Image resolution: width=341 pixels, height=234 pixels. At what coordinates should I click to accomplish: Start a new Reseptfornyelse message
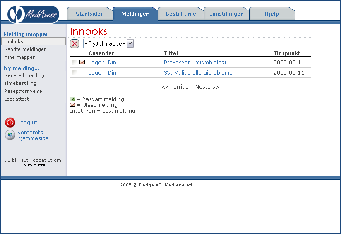pyautogui.click(x=23, y=91)
